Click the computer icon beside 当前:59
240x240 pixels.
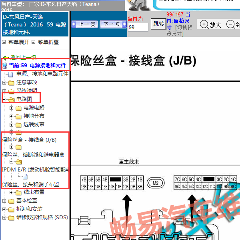pos(5,66)
